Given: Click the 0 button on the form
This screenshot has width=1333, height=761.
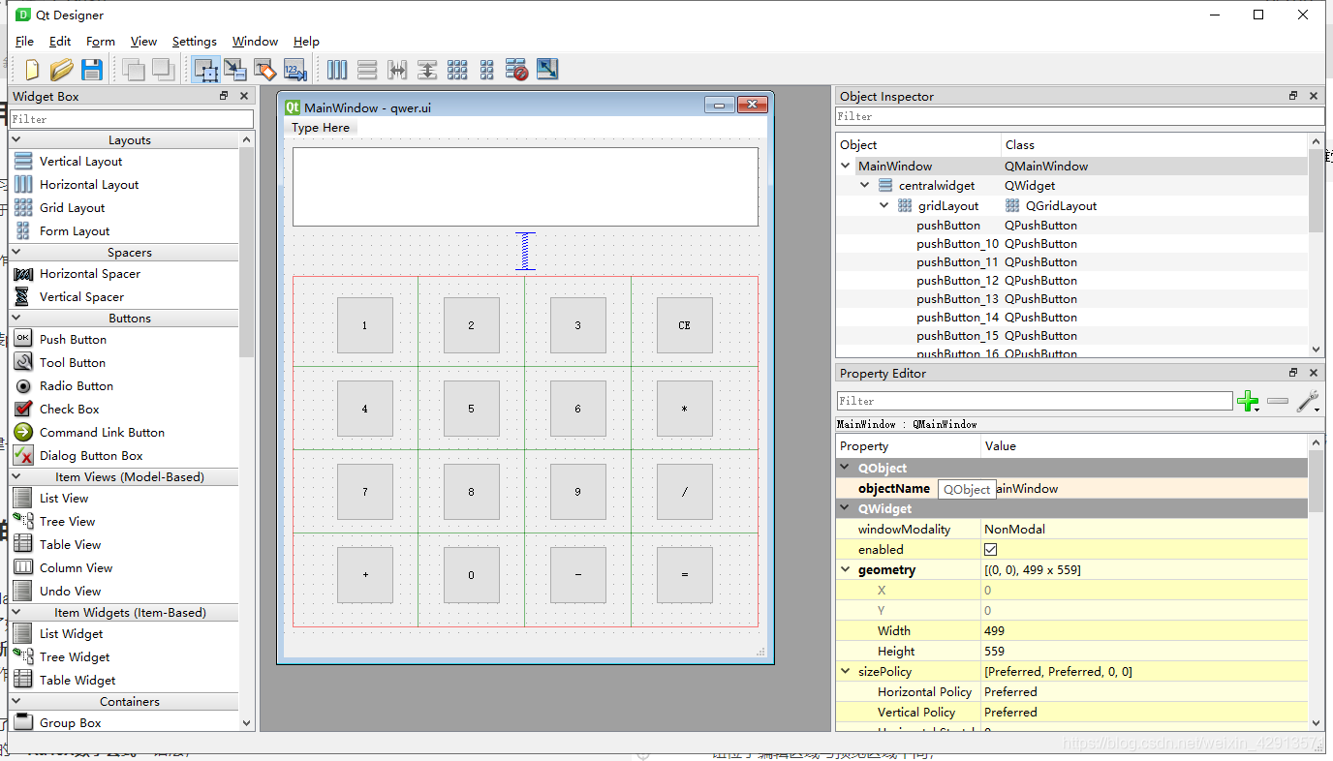Looking at the screenshot, I should (x=472, y=575).
